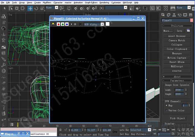195x137 pixels.
Task: Activate the Select Object arrow tool
Action: pyautogui.click(x=5, y=8)
